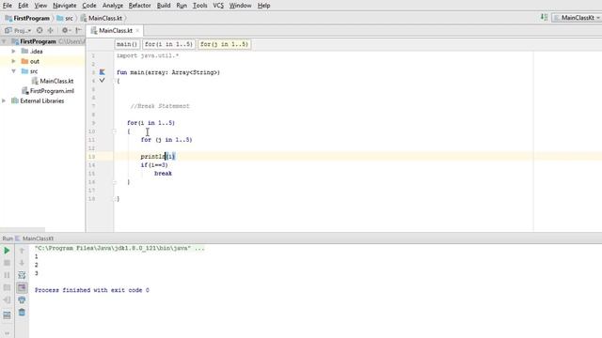Expand the out folder

13,61
